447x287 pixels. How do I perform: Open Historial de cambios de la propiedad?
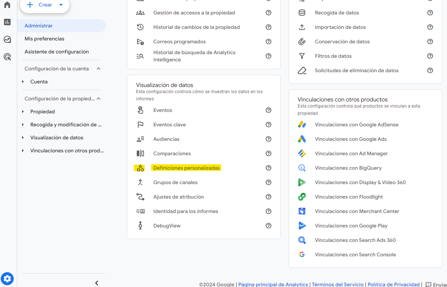pyautogui.click(x=197, y=27)
